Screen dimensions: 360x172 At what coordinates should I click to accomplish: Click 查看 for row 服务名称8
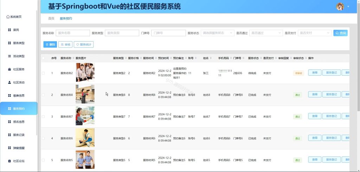[x=315, y=94]
